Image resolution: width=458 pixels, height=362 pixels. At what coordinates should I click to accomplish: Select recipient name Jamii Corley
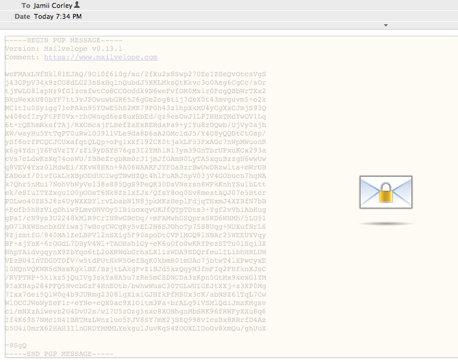click(53, 5)
